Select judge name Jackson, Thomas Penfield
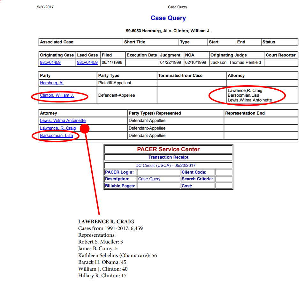 click(x=236, y=62)
